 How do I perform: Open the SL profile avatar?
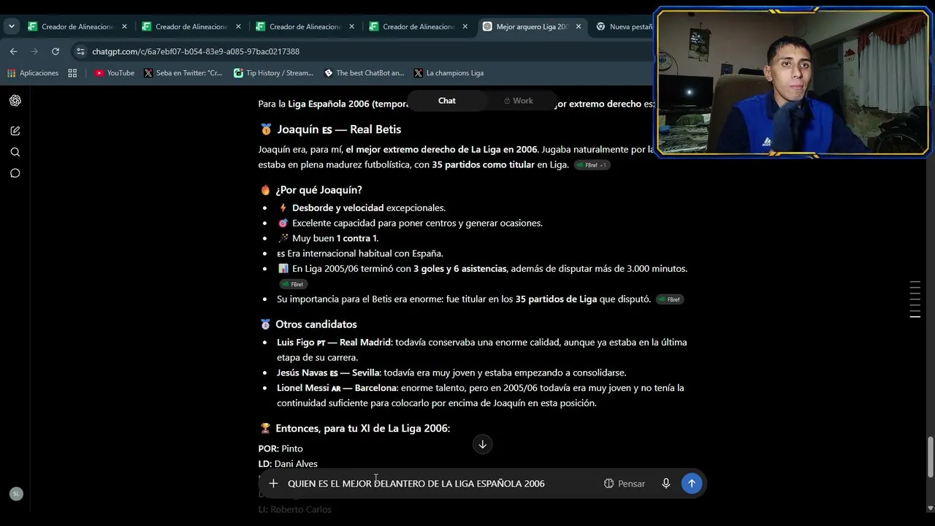[x=15, y=494]
